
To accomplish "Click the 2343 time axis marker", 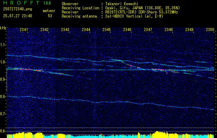I will coord(65,30).
